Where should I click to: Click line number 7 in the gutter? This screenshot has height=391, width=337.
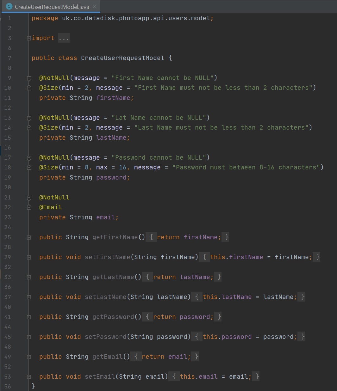pyautogui.click(x=9, y=58)
